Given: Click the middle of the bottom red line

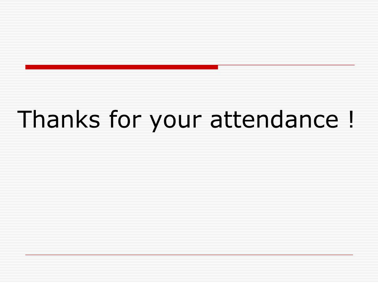Looking at the screenshot, I should pos(189,255).
